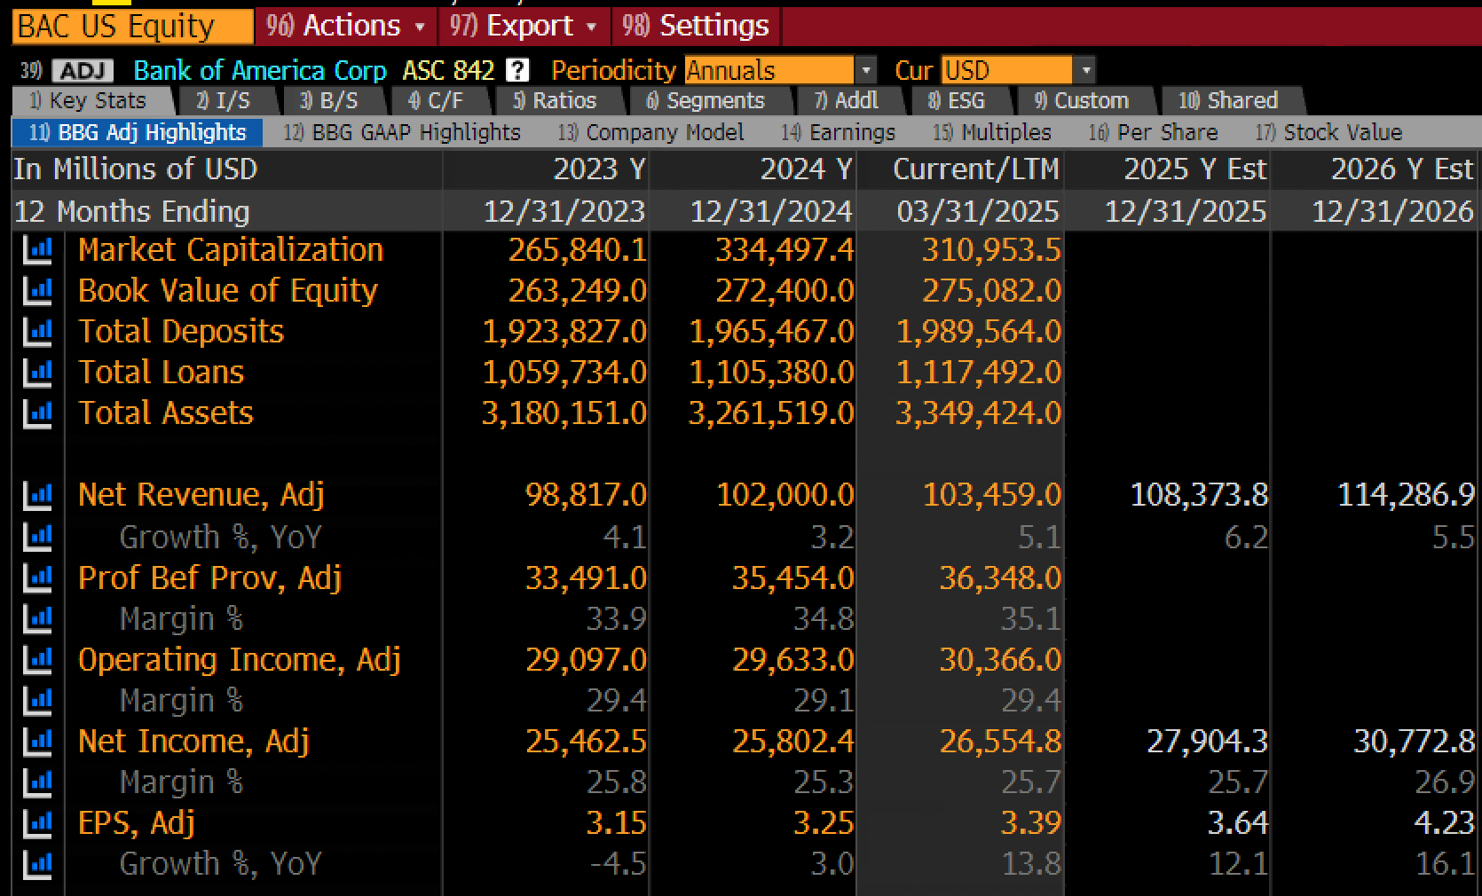Open Settings in the top bar
1482x896 pixels.
pyautogui.click(x=696, y=26)
